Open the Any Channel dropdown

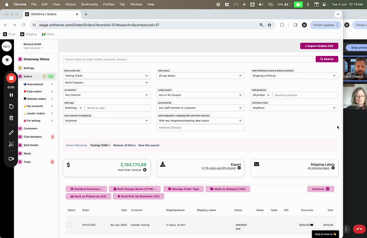[x=106, y=95]
